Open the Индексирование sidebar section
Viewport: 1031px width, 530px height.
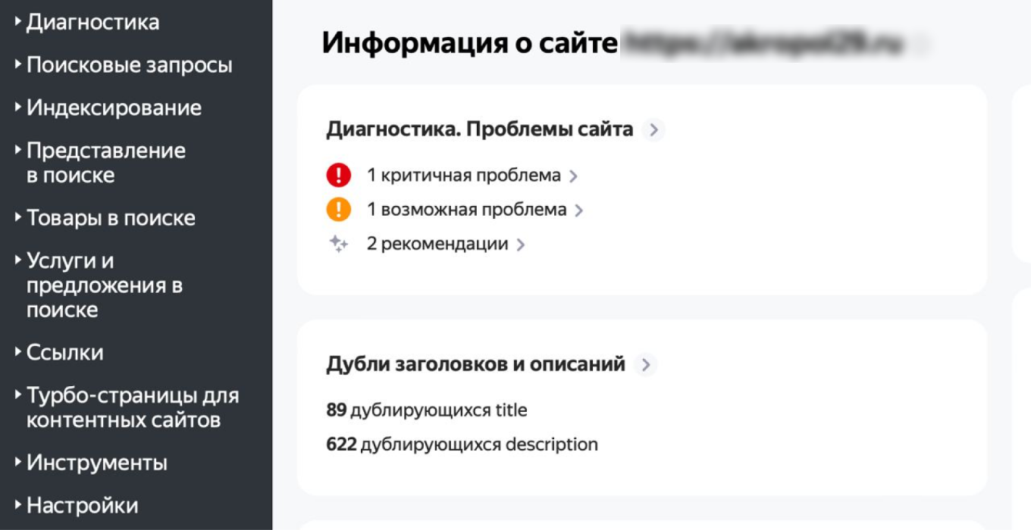[x=113, y=108]
